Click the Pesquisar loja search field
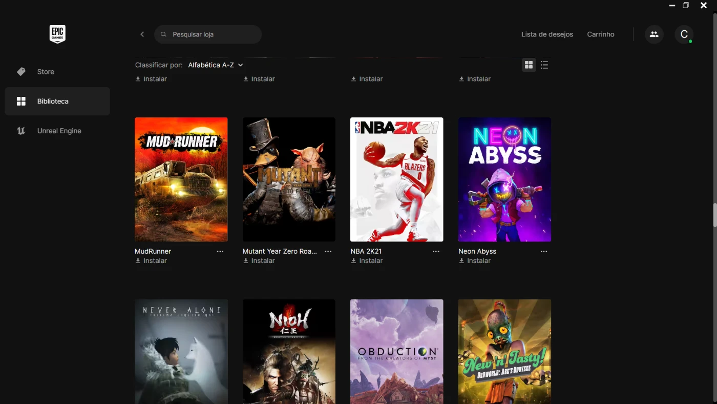The width and height of the screenshot is (717, 404). 208,34
